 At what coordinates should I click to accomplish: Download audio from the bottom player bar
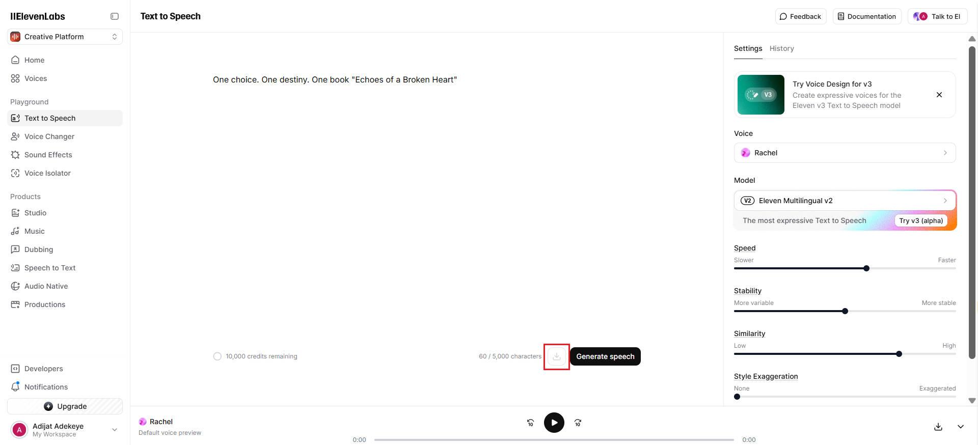coord(938,427)
